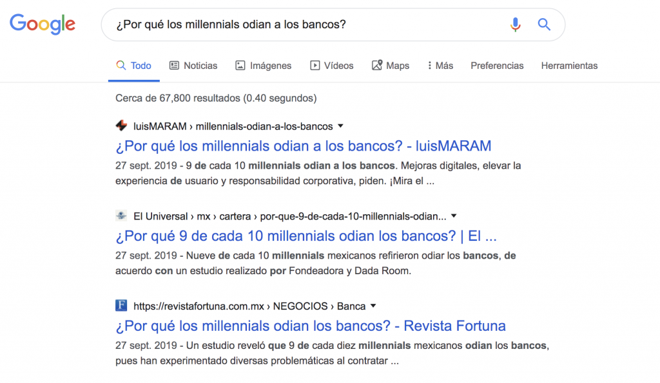Click the luisMARAM site favicon
This screenshot has width=660, height=383.
pos(121,126)
